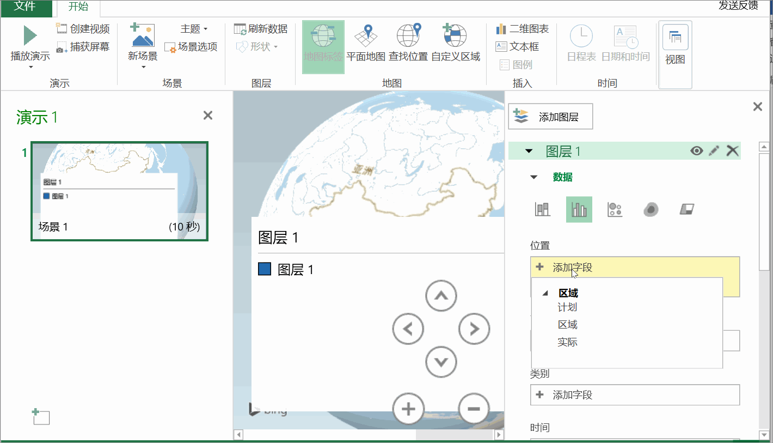Click the layer pane scrollbar up arrow
This screenshot has width=773, height=443.
764,147
